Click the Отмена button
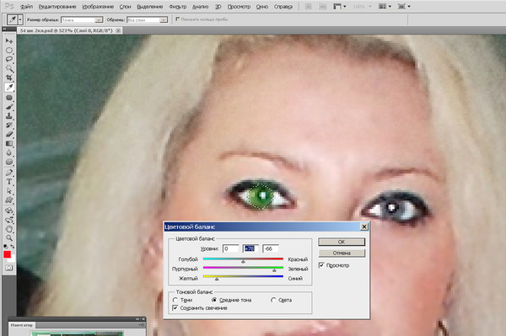This screenshot has width=506, height=336. tap(342, 253)
